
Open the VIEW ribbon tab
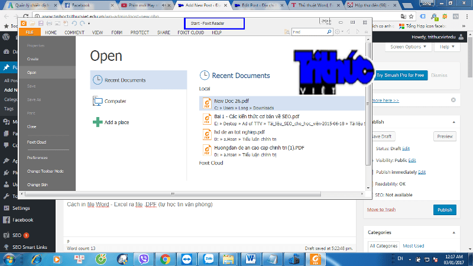(98, 33)
